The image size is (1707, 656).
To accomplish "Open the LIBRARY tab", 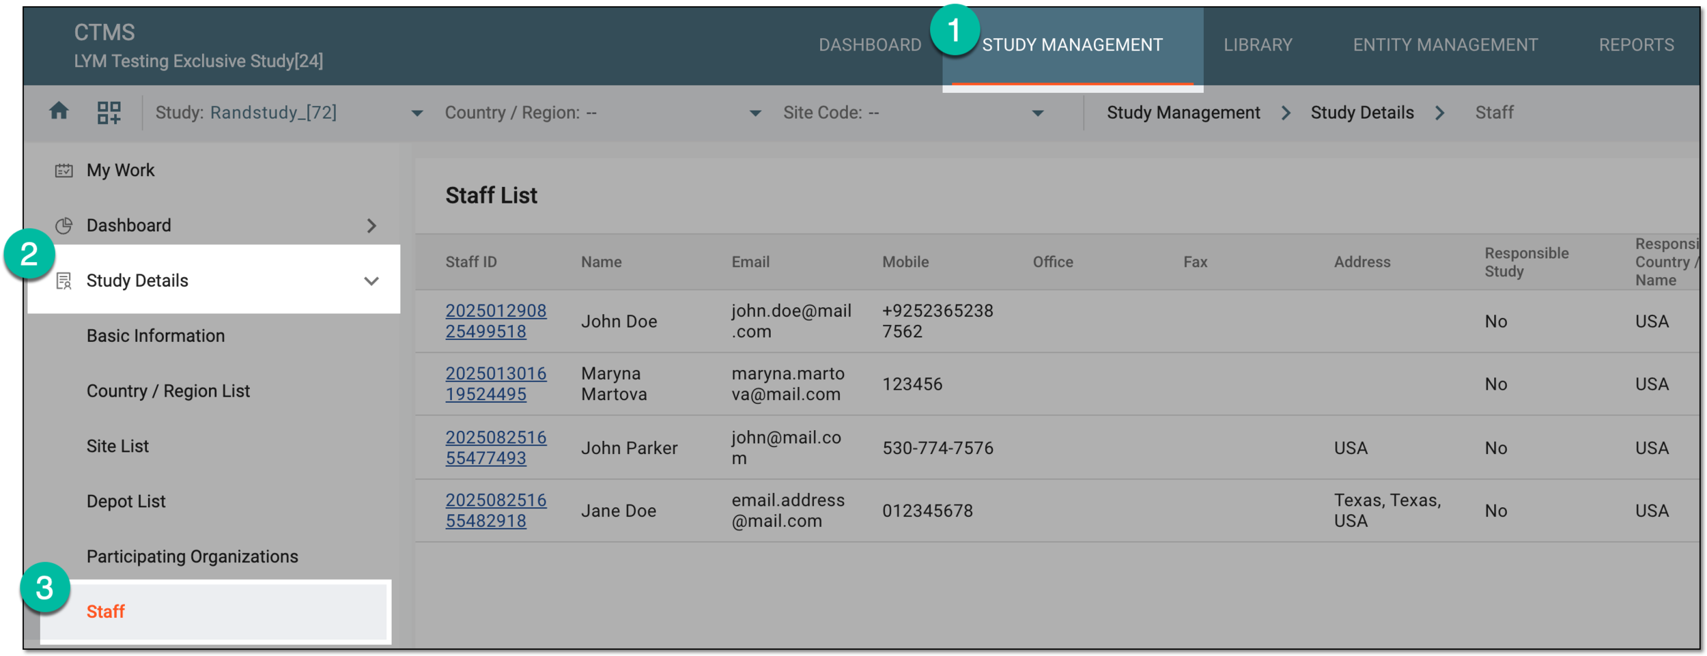I will pos(1258,45).
